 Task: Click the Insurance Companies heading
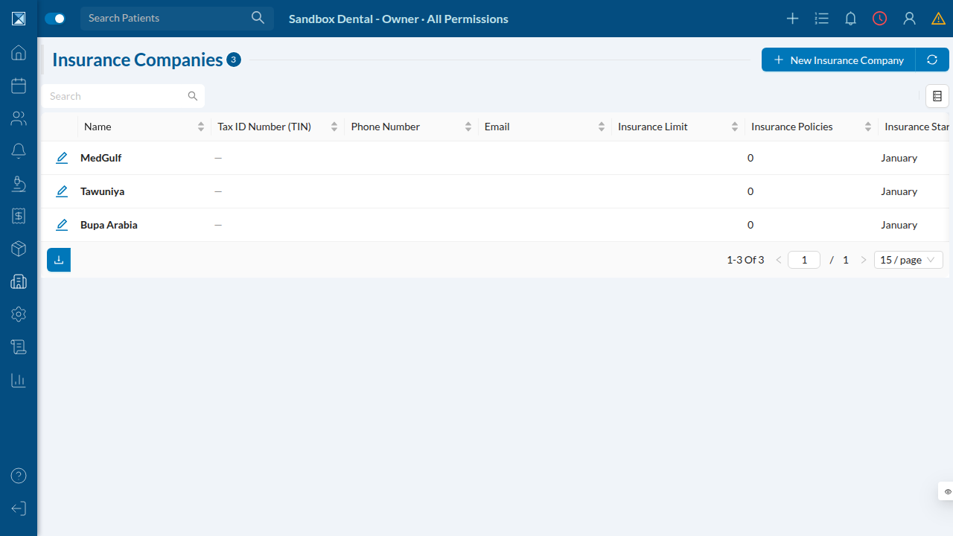point(138,60)
